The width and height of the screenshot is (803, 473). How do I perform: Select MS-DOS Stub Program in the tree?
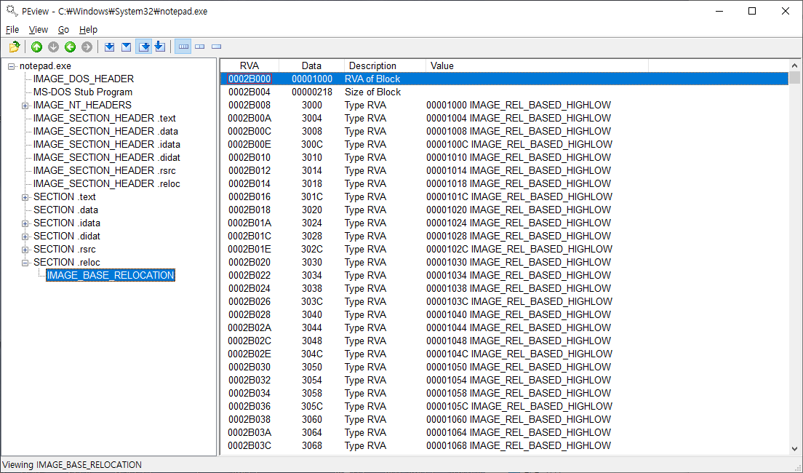click(x=83, y=92)
